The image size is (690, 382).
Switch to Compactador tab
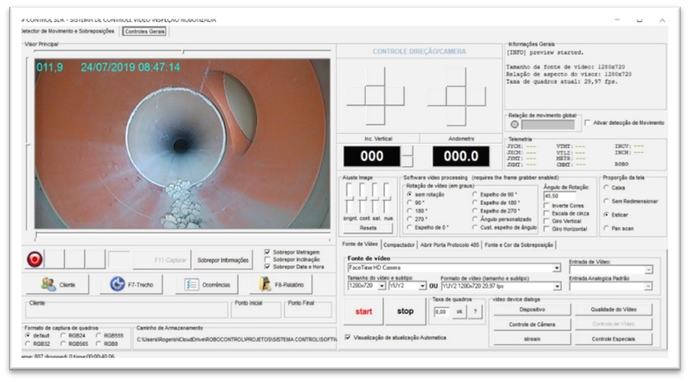(x=399, y=245)
